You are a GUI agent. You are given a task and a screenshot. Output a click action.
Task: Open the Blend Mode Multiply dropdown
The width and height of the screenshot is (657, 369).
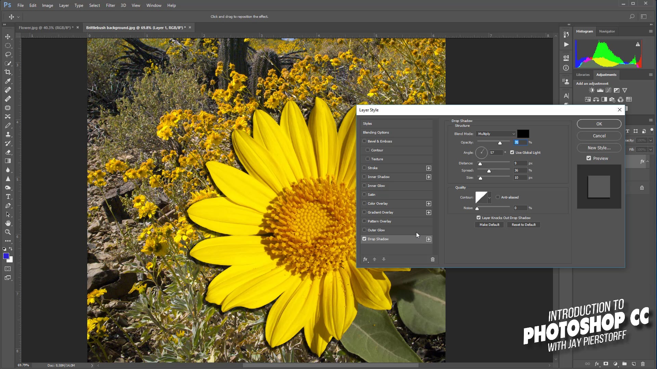click(x=495, y=134)
